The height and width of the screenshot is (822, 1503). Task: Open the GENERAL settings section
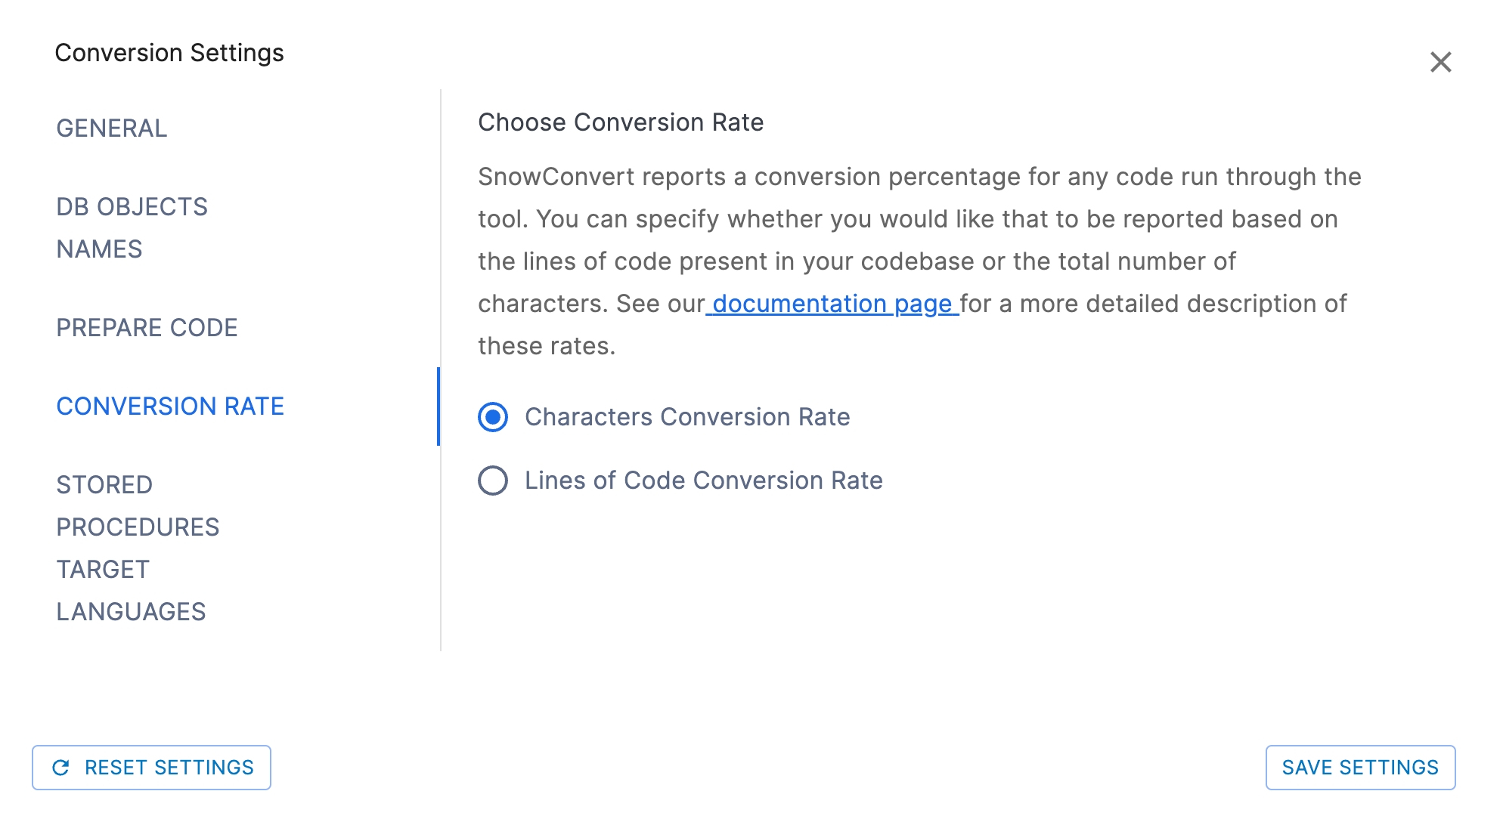point(112,128)
